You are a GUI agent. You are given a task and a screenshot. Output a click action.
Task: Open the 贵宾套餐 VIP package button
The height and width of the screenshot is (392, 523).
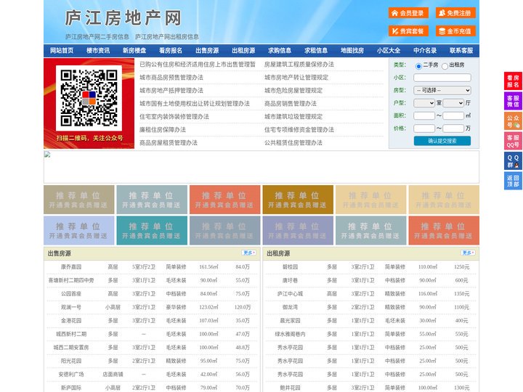click(408, 31)
